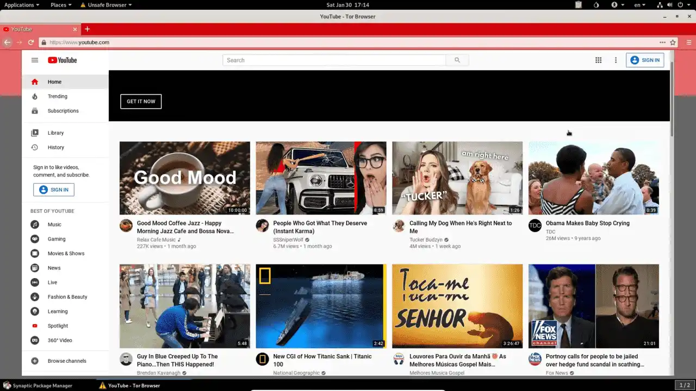Image resolution: width=696 pixels, height=391 pixels.
Task: Click Tucker Budzyn channel name
Action: tap(426, 239)
